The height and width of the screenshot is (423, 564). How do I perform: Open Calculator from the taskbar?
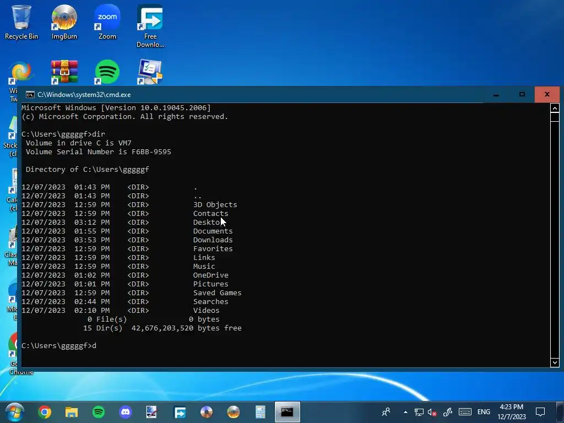(261, 412)
